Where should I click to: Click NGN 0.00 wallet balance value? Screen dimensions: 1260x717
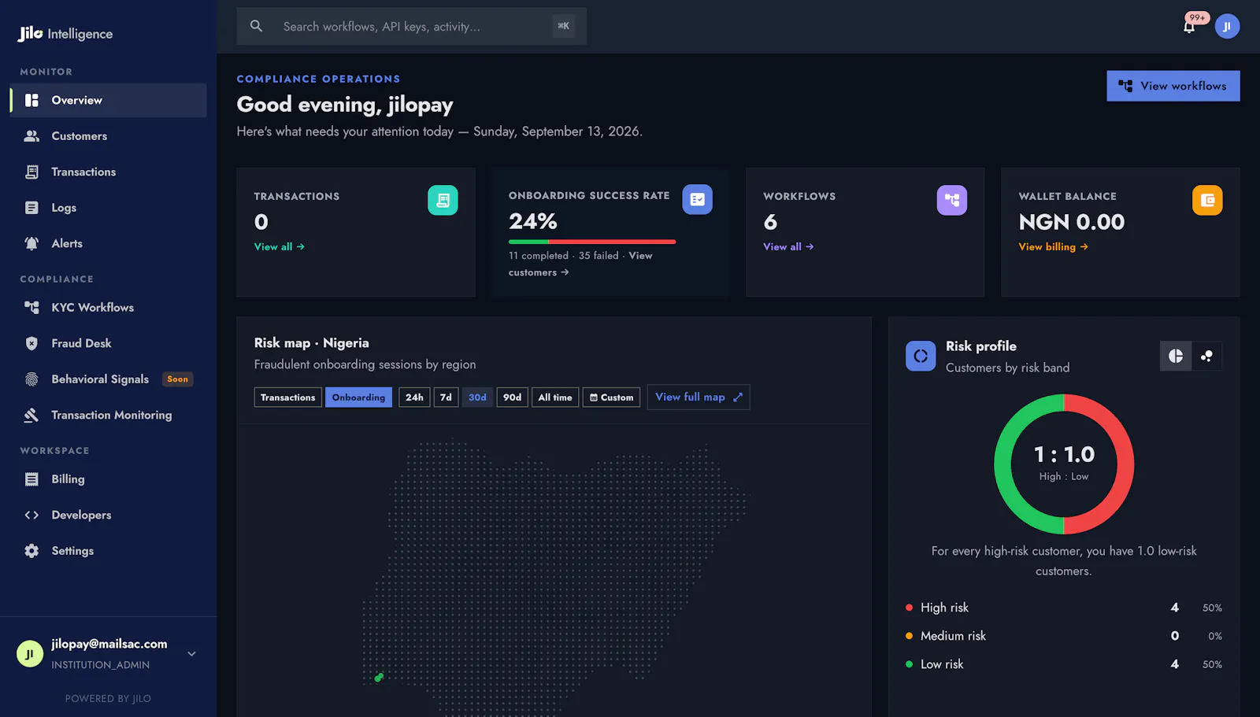pyautogui.click(x=1072, y=222)
